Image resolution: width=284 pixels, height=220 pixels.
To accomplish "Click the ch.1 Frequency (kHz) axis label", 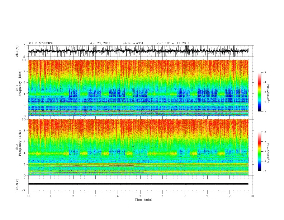I will (19, 83).
